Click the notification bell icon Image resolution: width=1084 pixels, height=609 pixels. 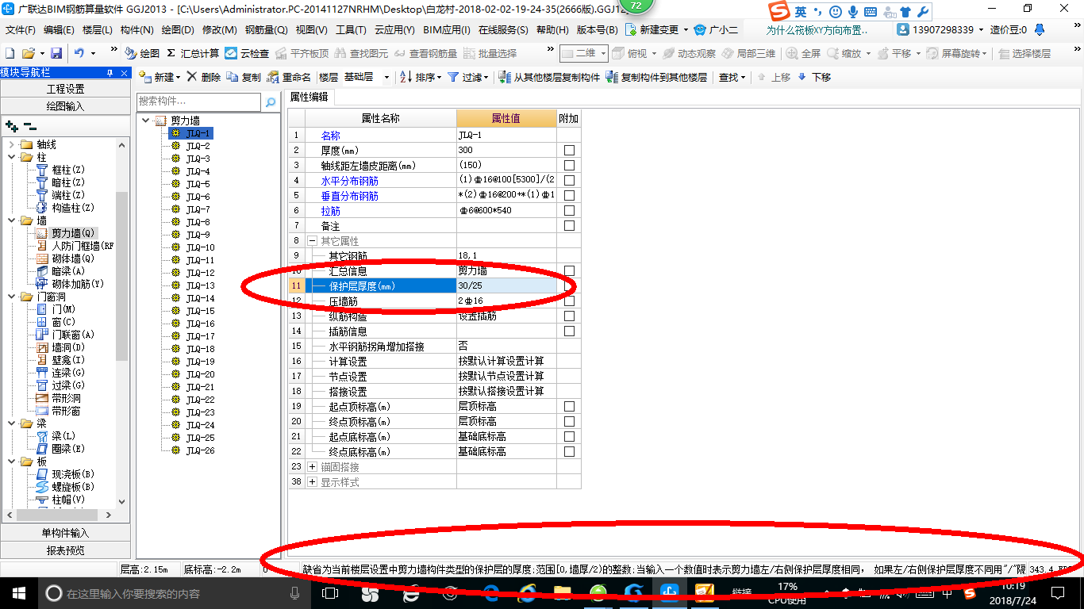coord(1041,29)
